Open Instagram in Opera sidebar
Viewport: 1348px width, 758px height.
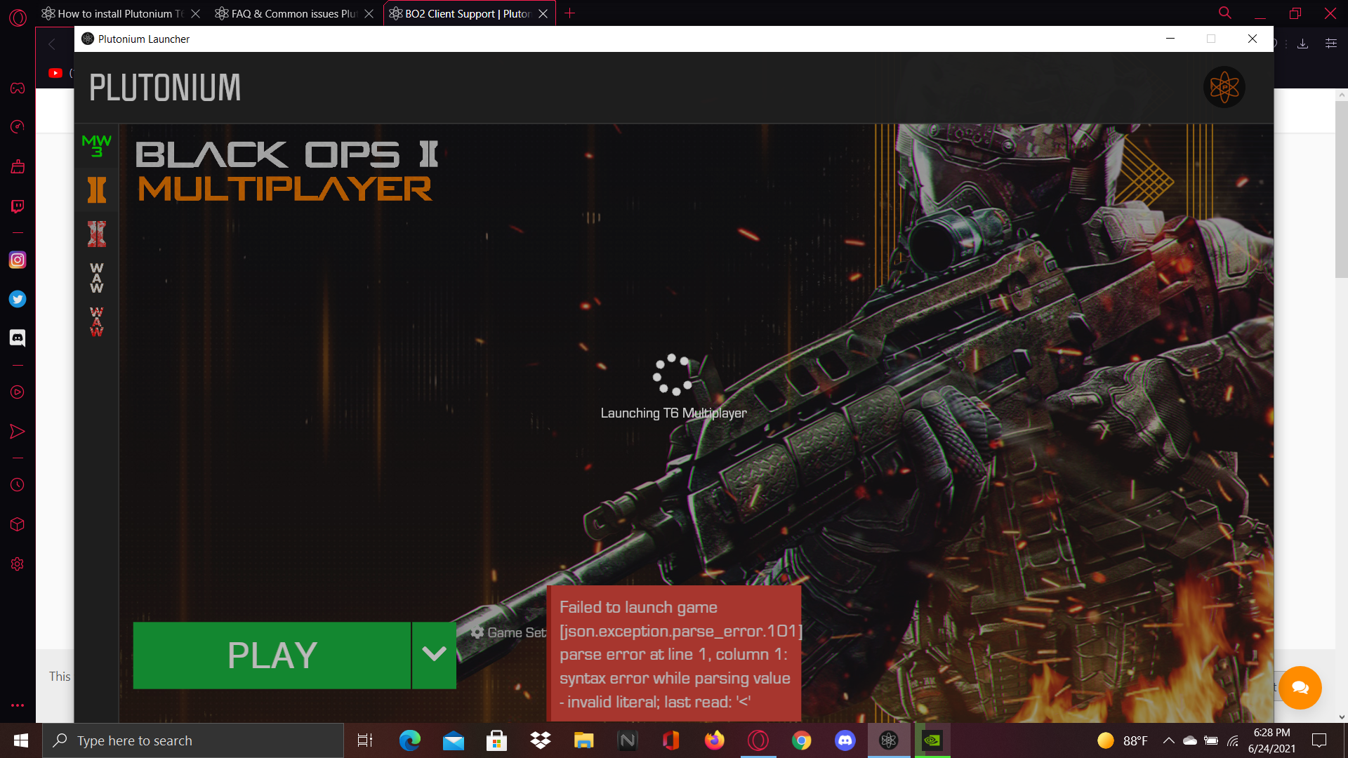point(18,260)
